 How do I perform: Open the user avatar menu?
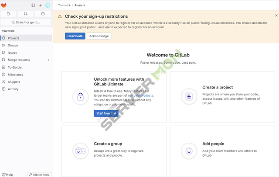pos(48,5)
